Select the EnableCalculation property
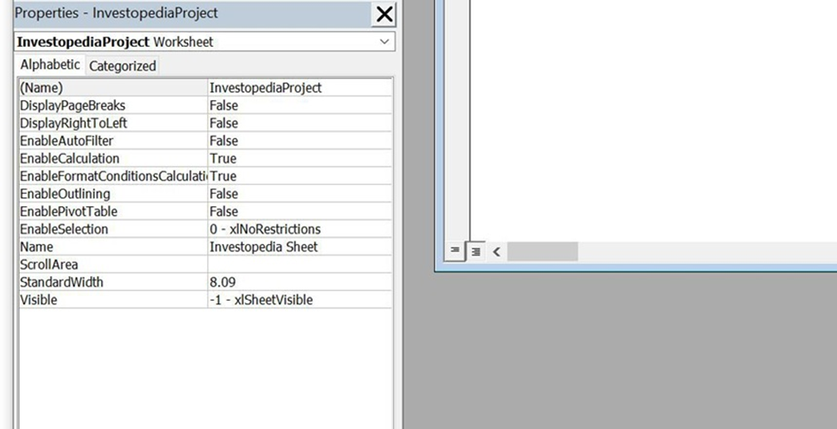The width and height of the screenshot is (837, 429). (113, 158)
